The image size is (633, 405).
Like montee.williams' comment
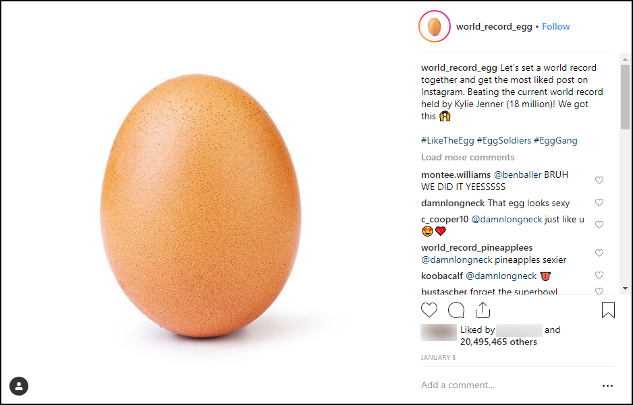click(x=599, y=180)
